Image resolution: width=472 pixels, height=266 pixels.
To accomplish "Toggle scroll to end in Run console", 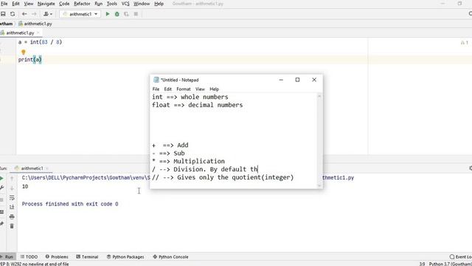I will coord(12,207).
